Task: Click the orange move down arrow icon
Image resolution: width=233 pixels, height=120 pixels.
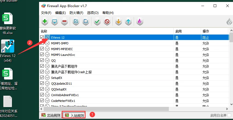Action: point(118,22)
